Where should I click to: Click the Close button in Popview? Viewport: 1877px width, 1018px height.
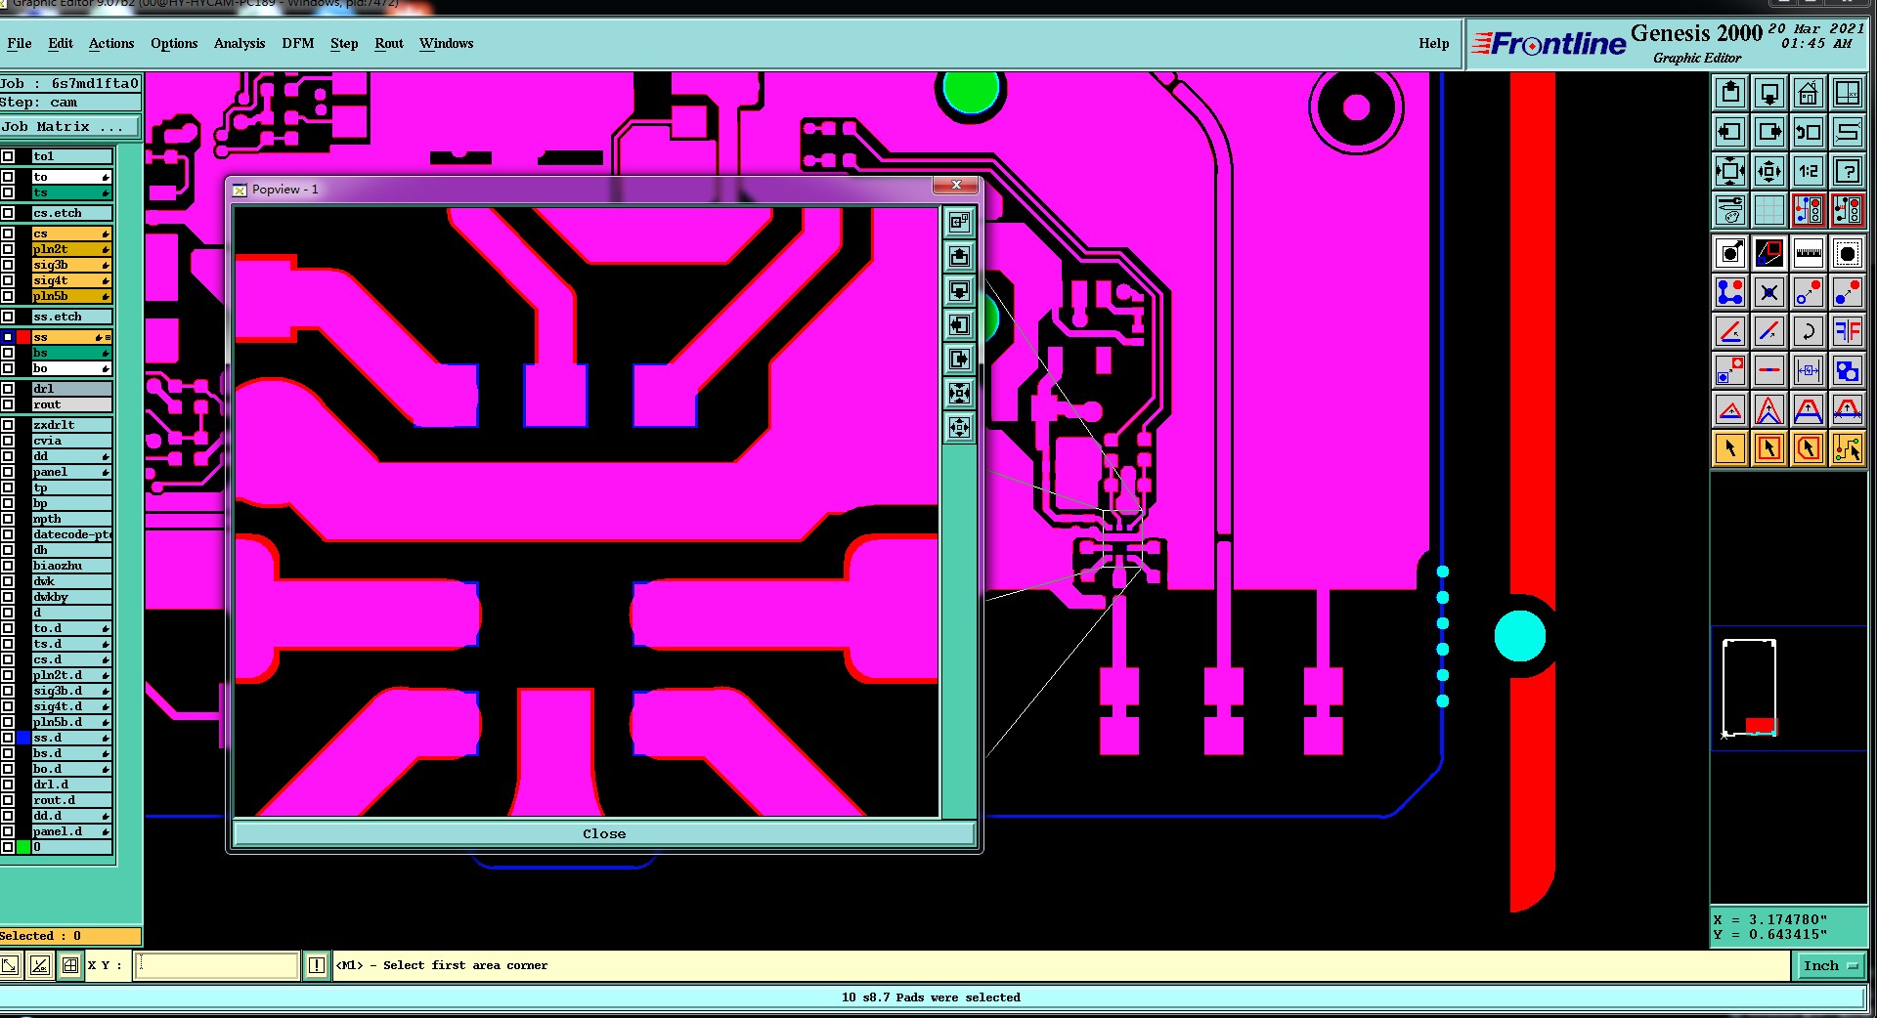click(604, 833)
